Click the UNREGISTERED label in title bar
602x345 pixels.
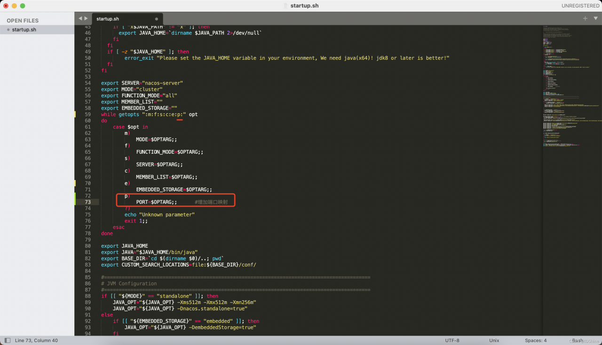click(x=580, y=6)
